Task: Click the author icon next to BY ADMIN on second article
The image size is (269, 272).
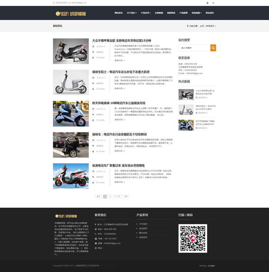Action: (x=93, y=89)
